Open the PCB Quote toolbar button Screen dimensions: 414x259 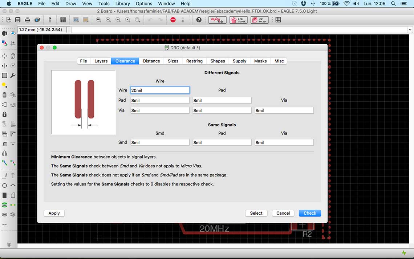point(239,20)
